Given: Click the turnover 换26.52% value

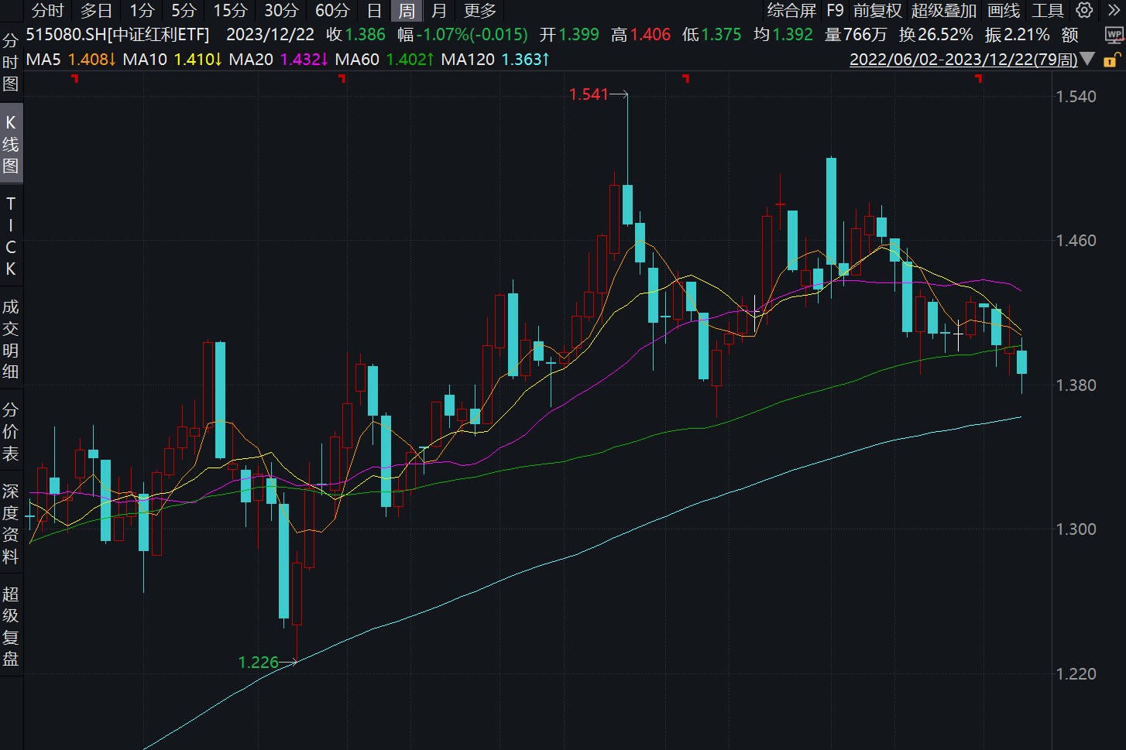Looking at the screenshot, I should (935, 35).
